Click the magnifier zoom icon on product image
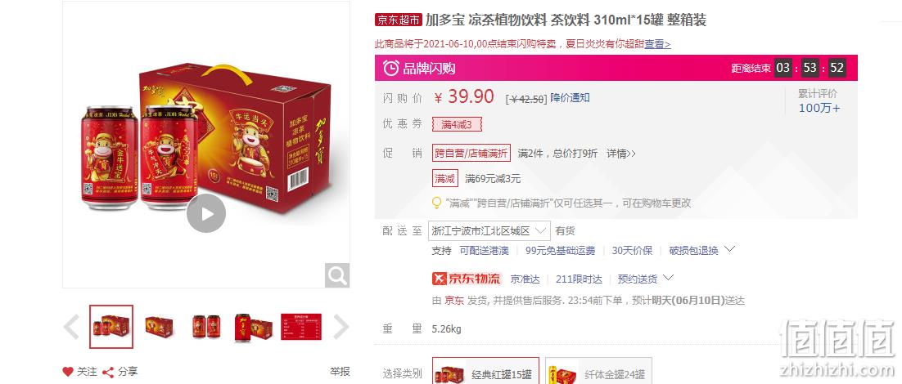Screen dimensions: 902x384 tap(337, 275)
